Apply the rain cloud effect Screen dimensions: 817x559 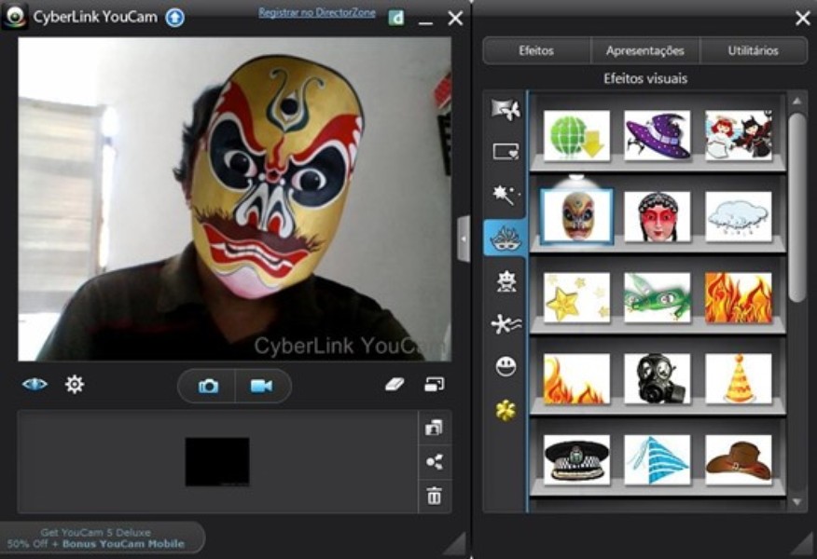pyautogui.click(x=739, y=216)
